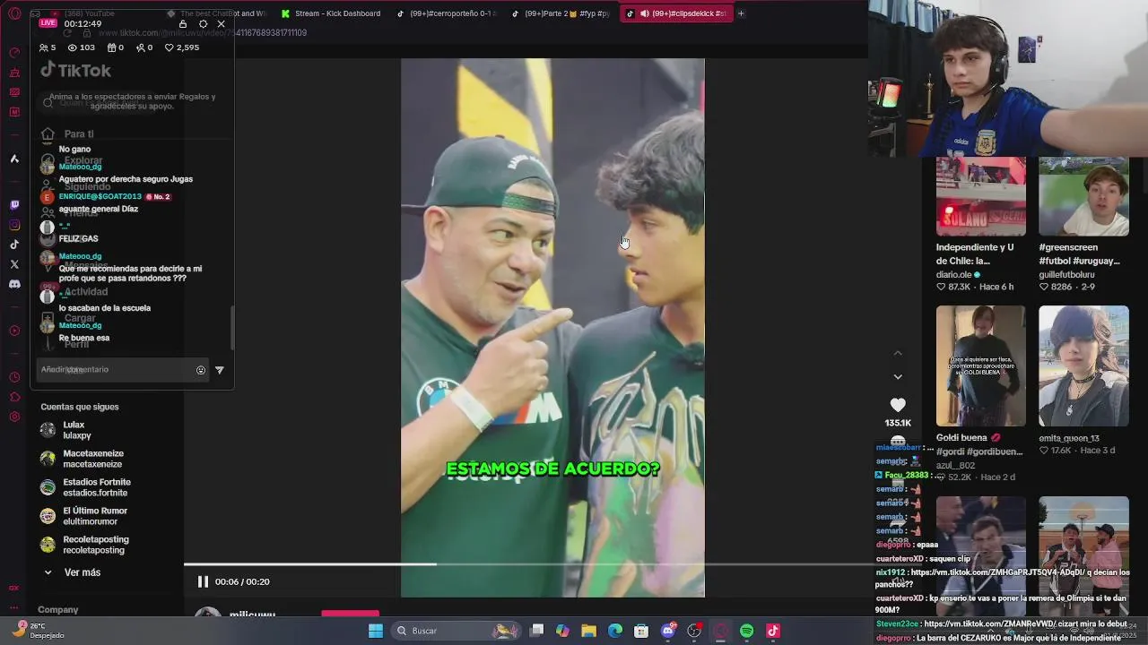Click the taskbar 'Buscar' search box
1148x645 pixels.
(x=456, y=631)
